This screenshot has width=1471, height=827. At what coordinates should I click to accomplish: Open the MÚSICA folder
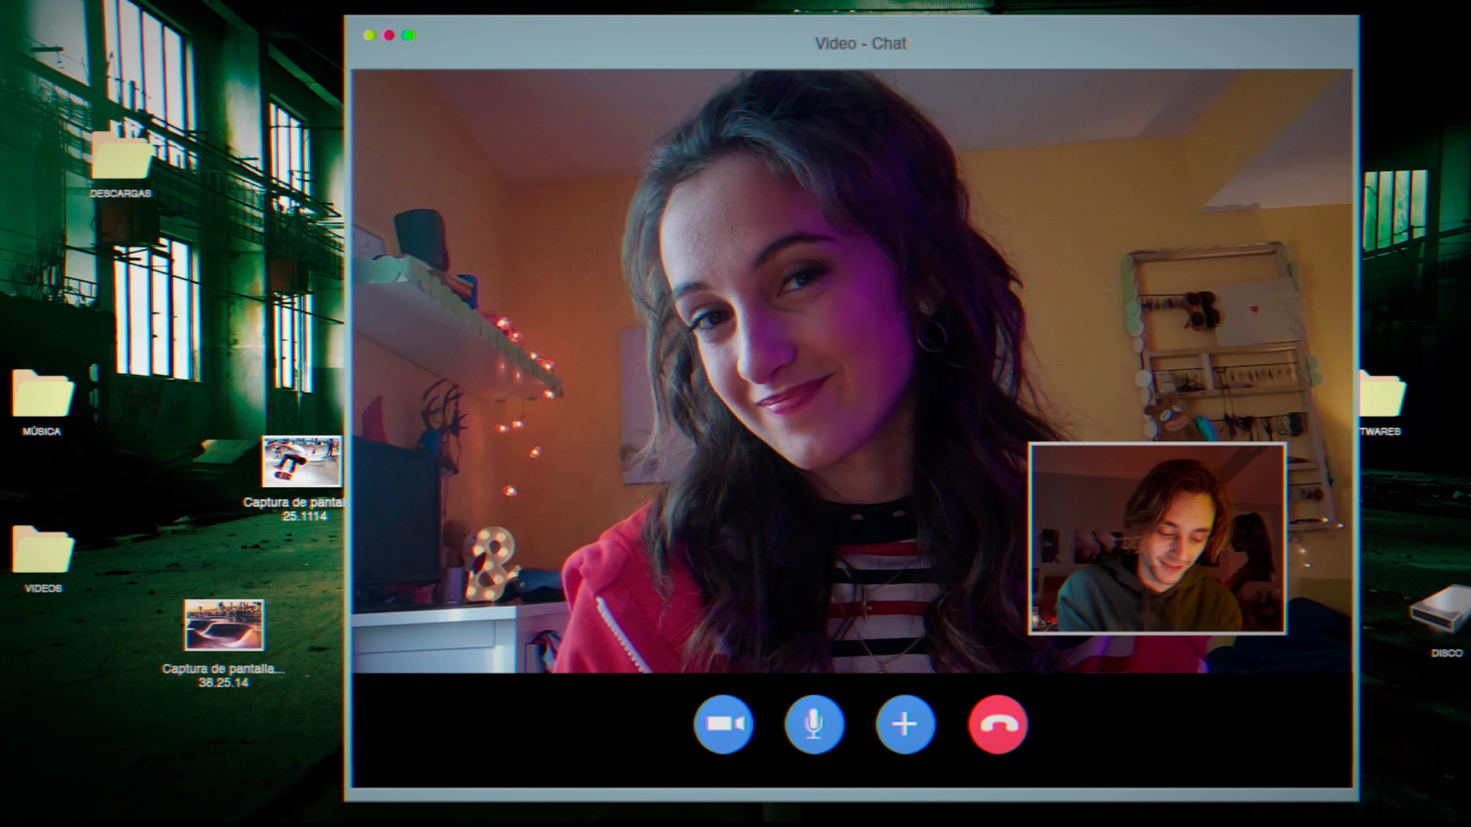pyautogui.click(x=42, y=394)
